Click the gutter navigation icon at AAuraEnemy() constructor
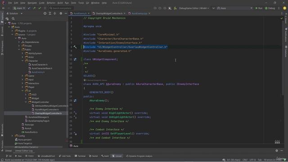The image size is (288, 162). coord(75,101)
